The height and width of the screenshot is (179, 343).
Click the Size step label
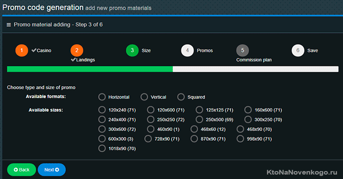point(146,51)
